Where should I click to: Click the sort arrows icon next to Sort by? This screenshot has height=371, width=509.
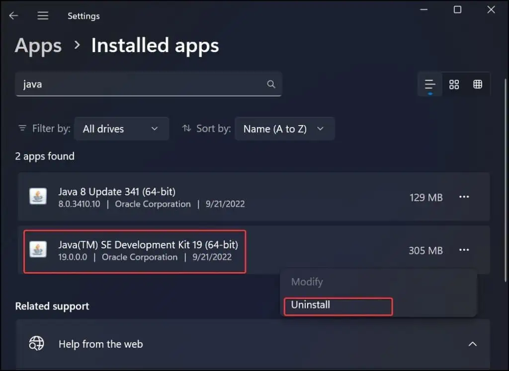tap(186, 128)
